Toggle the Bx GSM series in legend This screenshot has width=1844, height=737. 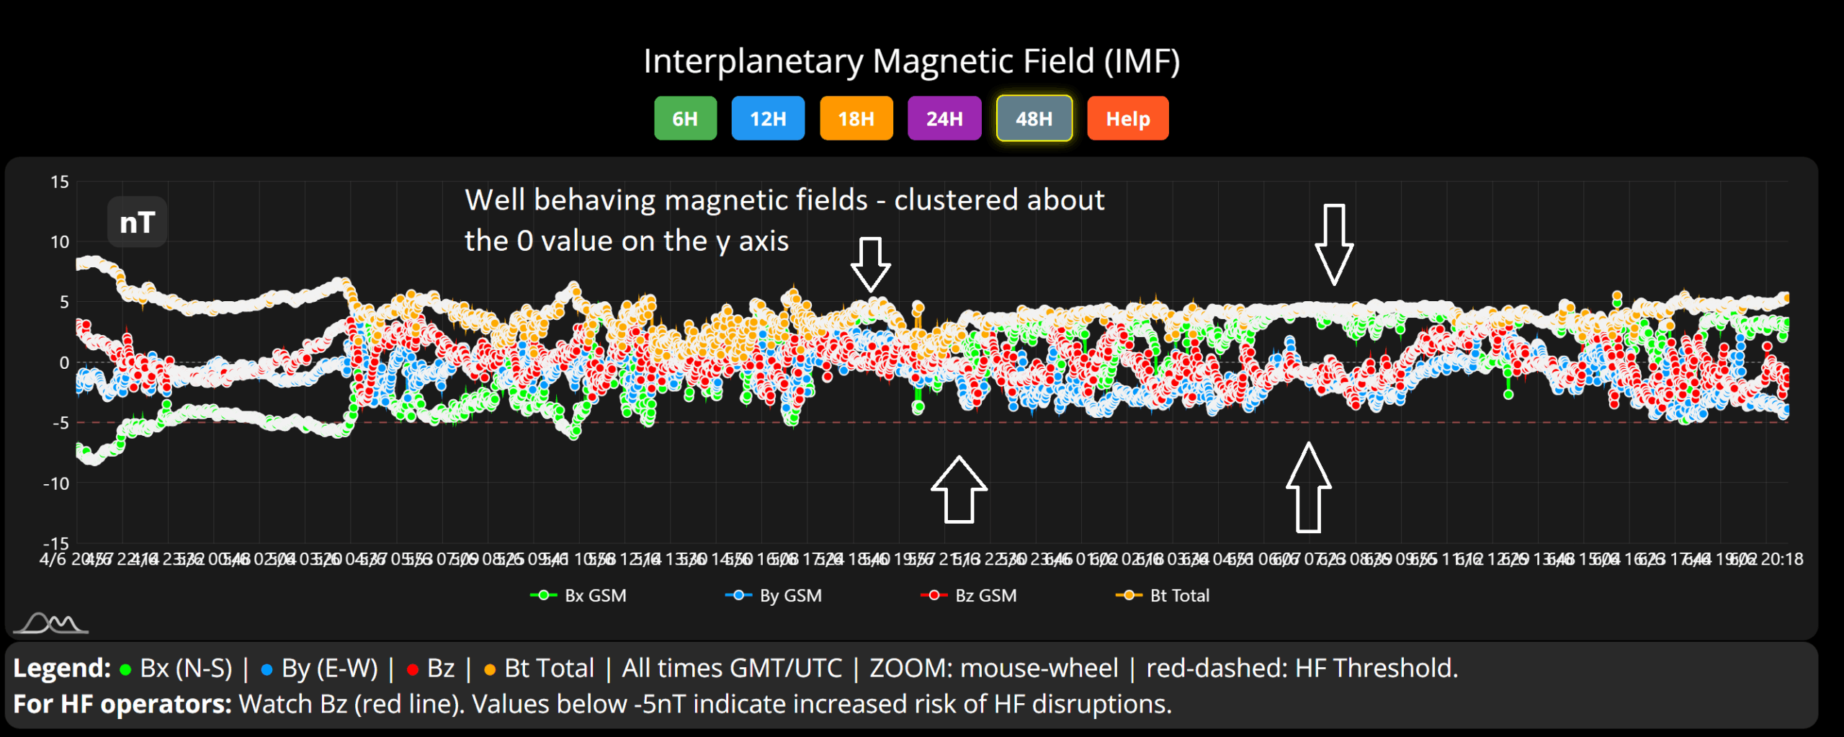pyautogui.click(x=579, y=596)
